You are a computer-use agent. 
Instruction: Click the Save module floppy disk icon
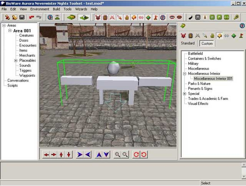[22, 17]
